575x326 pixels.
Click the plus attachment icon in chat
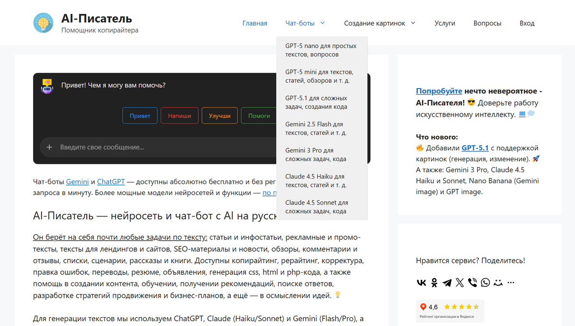pos(49,147)
